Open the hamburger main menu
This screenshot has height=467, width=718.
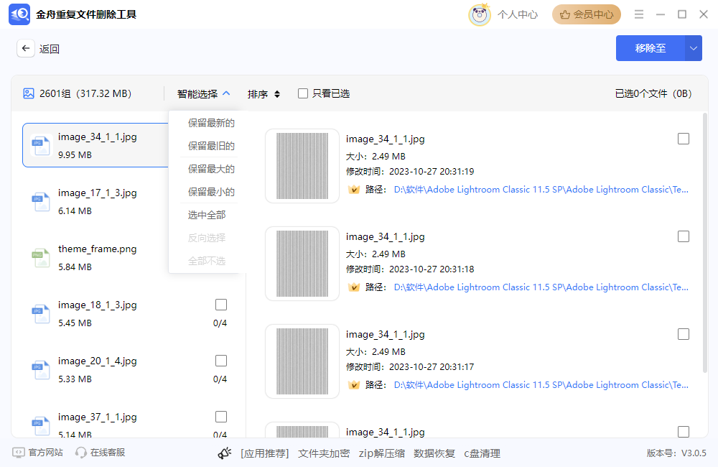[639, 14]
